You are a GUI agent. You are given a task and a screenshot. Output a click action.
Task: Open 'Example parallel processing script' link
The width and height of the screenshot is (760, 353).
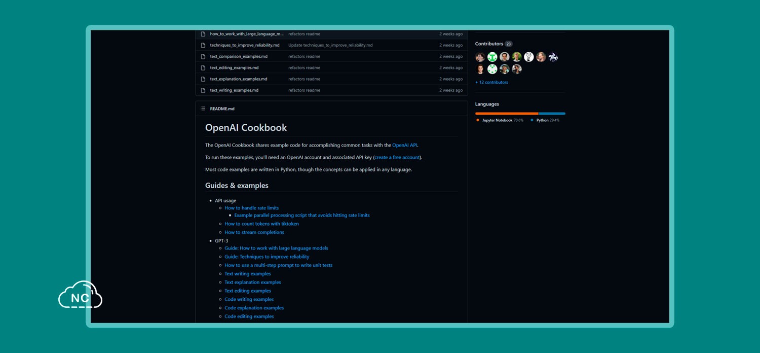[x=302, y=215]
